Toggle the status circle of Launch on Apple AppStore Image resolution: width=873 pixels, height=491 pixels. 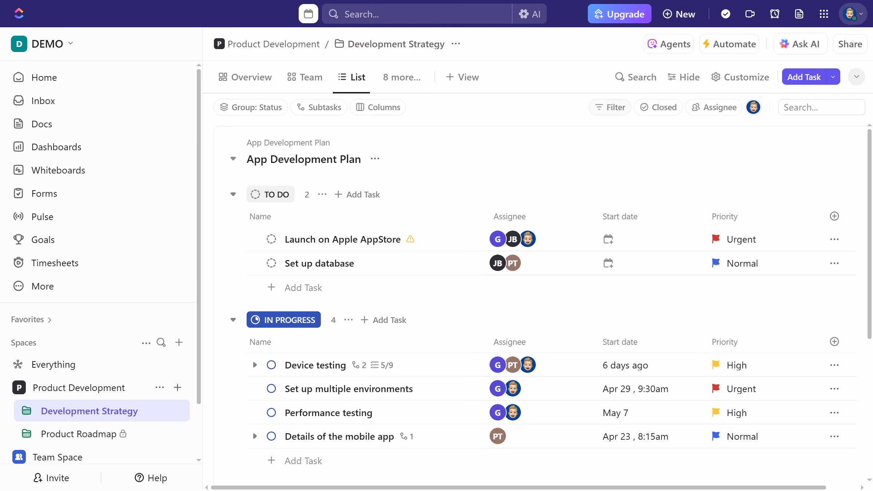(x=271, y=239)
